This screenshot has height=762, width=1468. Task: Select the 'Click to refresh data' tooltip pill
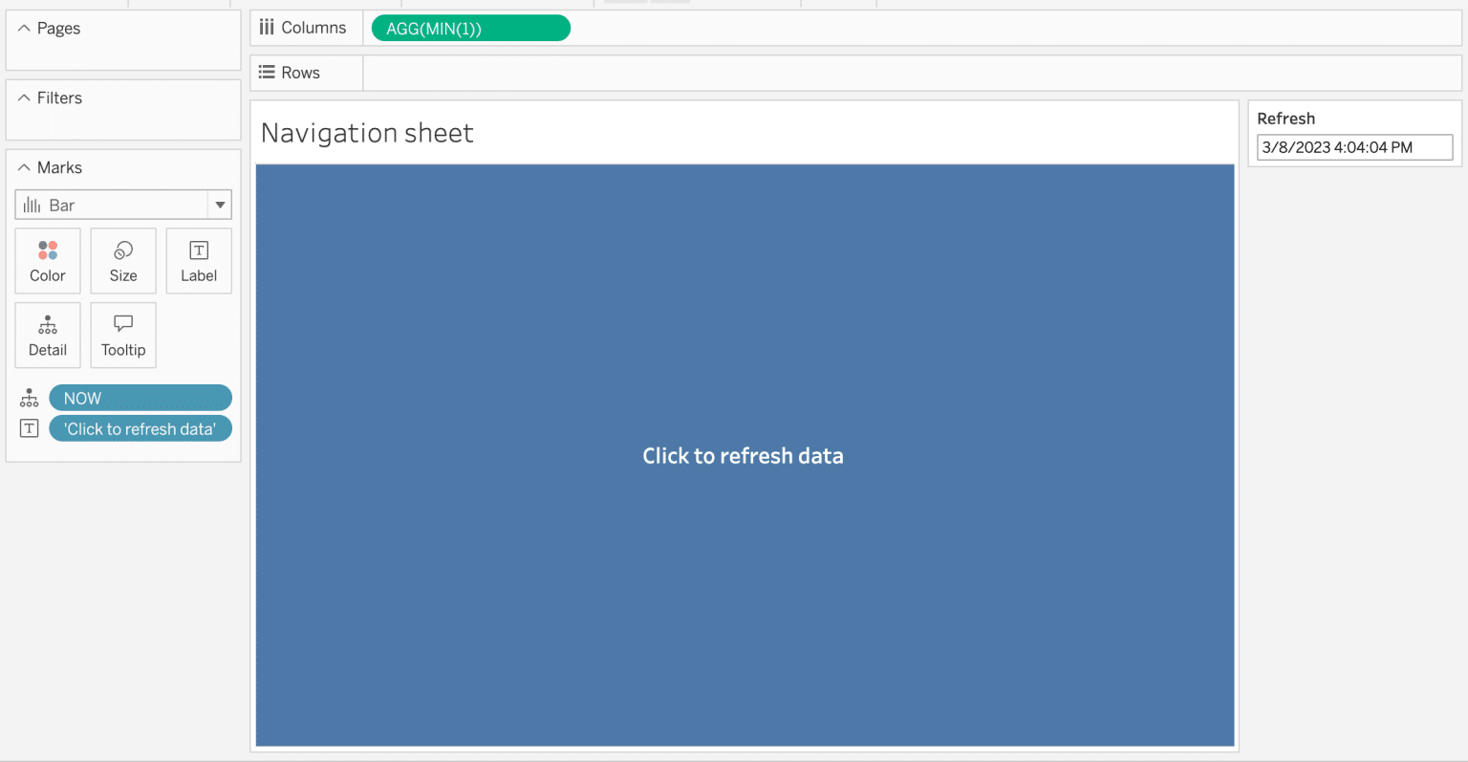(140, 428)
